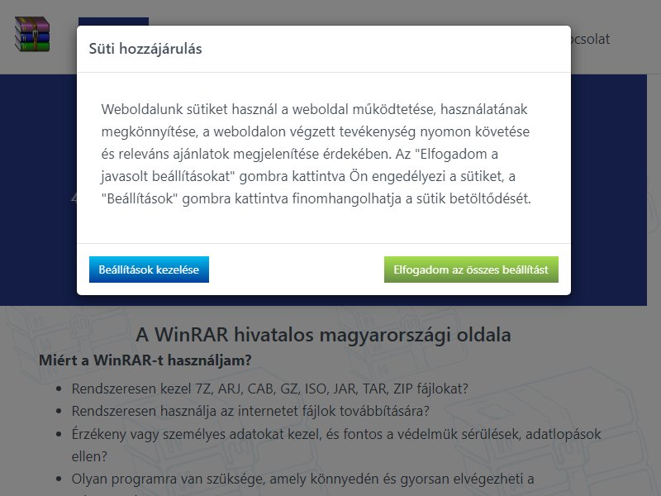Click bullet about internetet fájlok továbbítására
Screen dimensions: 661x496
click(250, 411)
